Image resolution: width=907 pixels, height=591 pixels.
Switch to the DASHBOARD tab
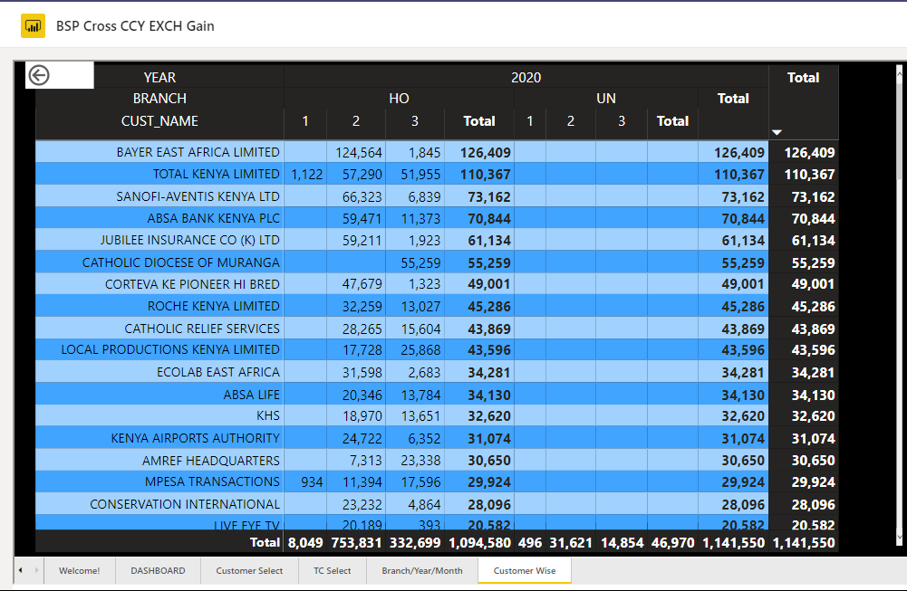click(x=158, y=570)
